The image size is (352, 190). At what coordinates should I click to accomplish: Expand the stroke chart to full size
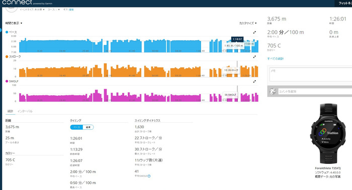(x=254, y=57)
